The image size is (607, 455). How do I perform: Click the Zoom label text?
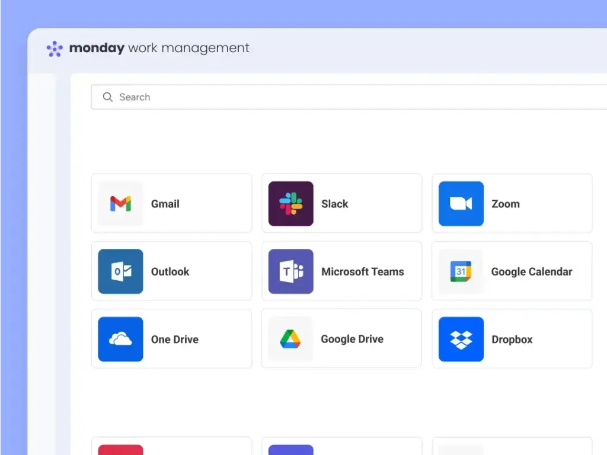[506, 204]
